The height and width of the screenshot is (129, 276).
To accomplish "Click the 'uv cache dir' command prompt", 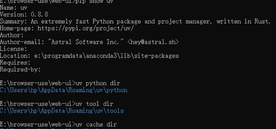I will click(58, 125).
